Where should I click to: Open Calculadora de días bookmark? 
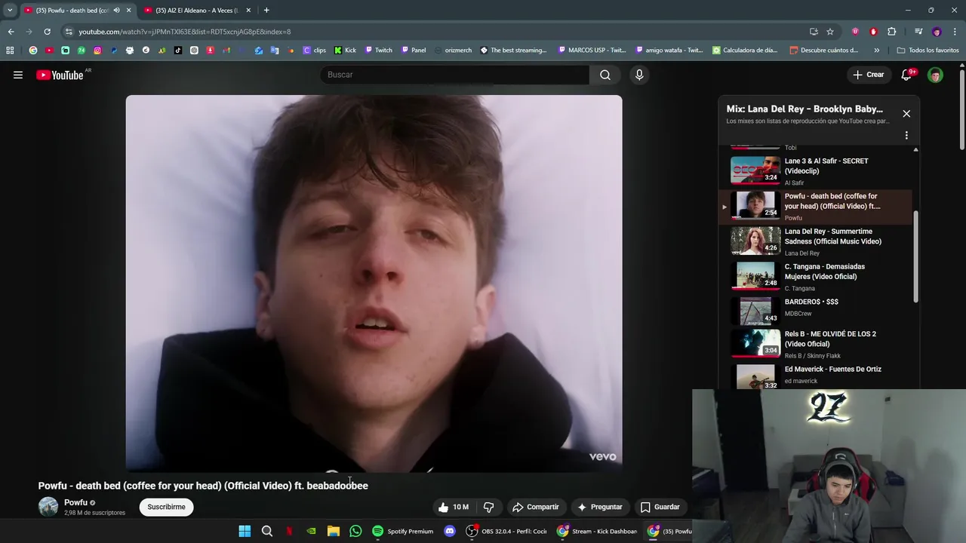743,51
